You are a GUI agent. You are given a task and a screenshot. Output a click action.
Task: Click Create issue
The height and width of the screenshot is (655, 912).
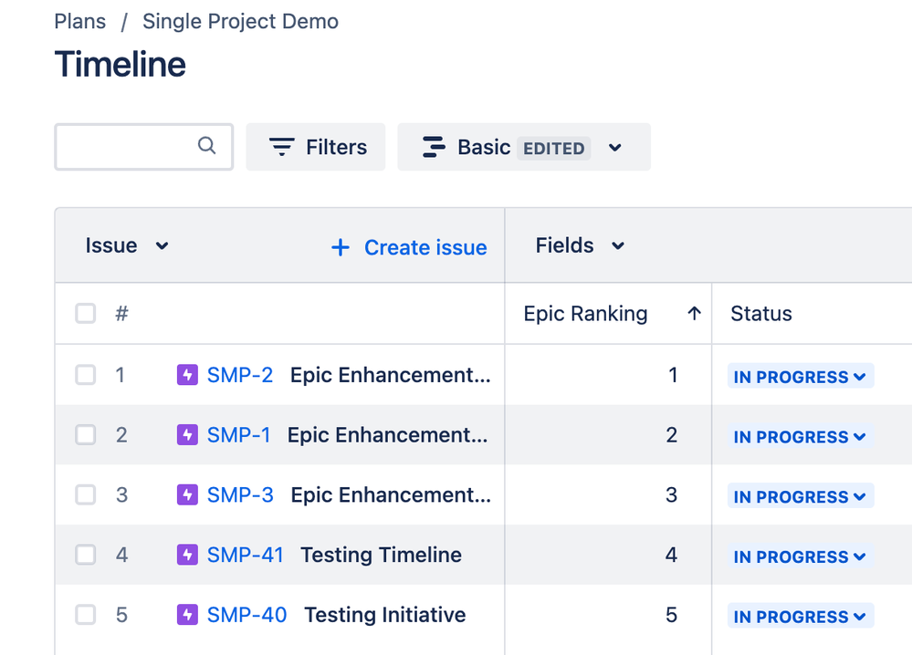(x=409, y=247)
